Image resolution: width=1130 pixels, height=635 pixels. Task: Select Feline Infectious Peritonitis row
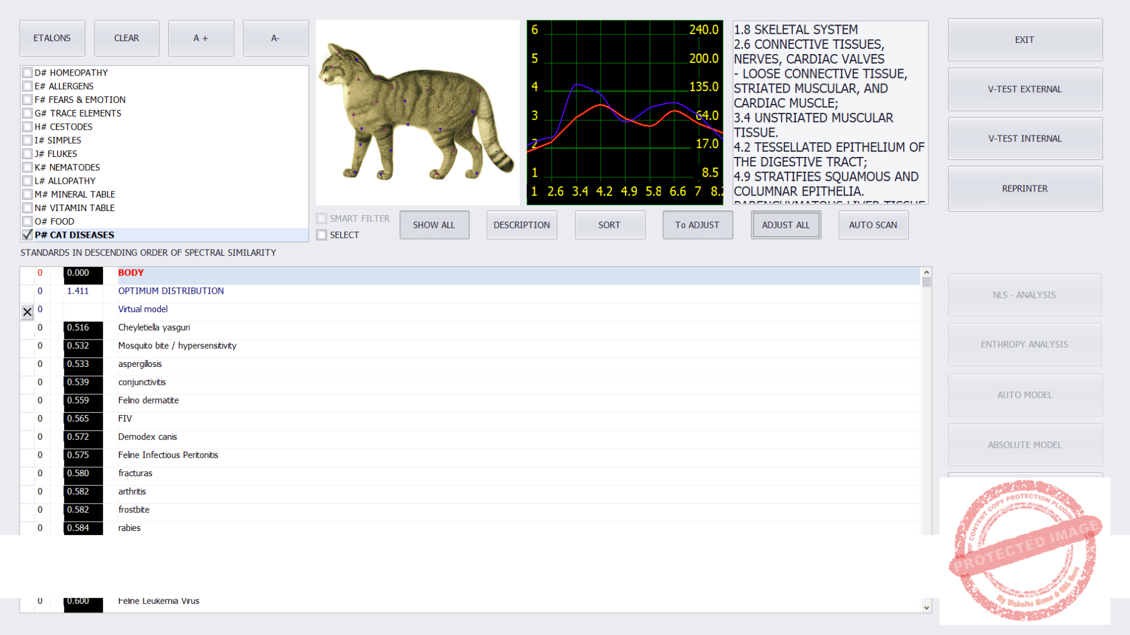(x=168, y=455)
